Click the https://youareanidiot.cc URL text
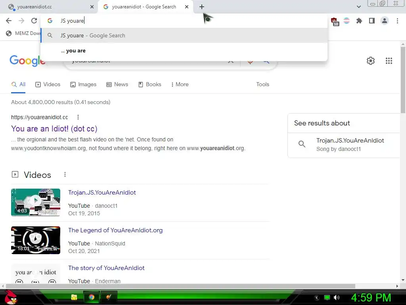Image resolution: width=406 pixels, height=305 pixels. point(40,117)
